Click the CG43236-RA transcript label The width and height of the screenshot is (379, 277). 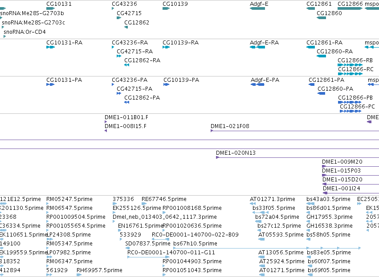click(x=130, y=43)
